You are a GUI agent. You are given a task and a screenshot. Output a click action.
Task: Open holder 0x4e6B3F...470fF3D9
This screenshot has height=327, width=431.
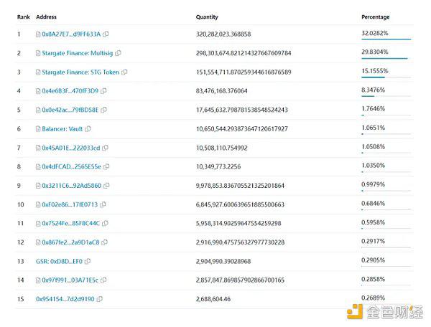(x=70, y=91)
